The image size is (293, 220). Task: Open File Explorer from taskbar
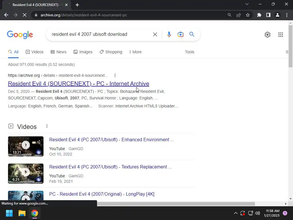pos(22,213)
